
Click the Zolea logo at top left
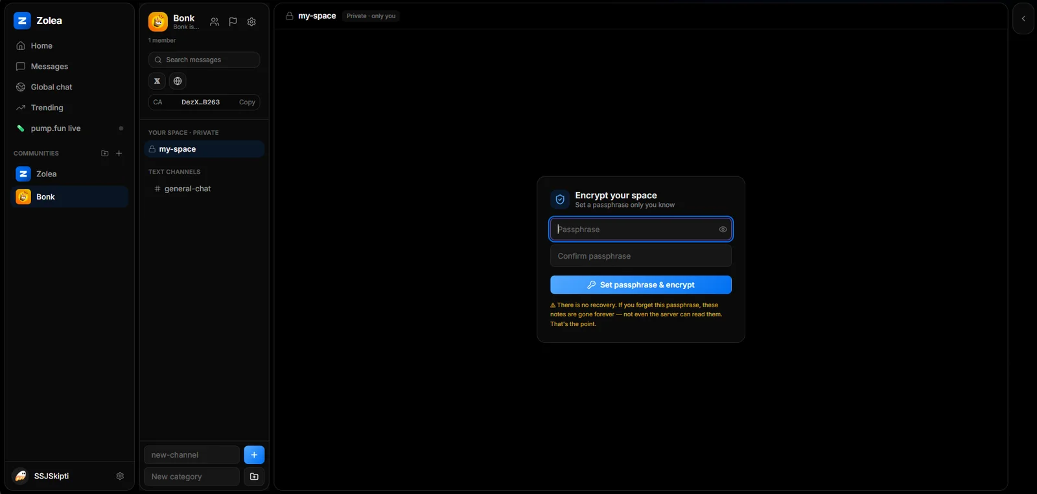coord(22,21)
